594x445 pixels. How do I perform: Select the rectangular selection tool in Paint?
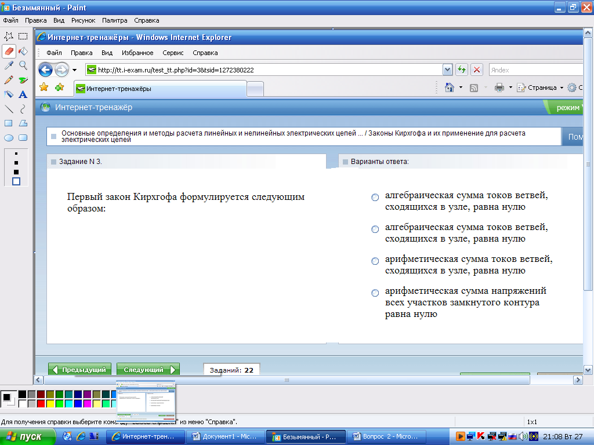(x=23, y=36)
